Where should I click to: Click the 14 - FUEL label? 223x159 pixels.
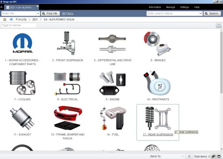point(113,134)
